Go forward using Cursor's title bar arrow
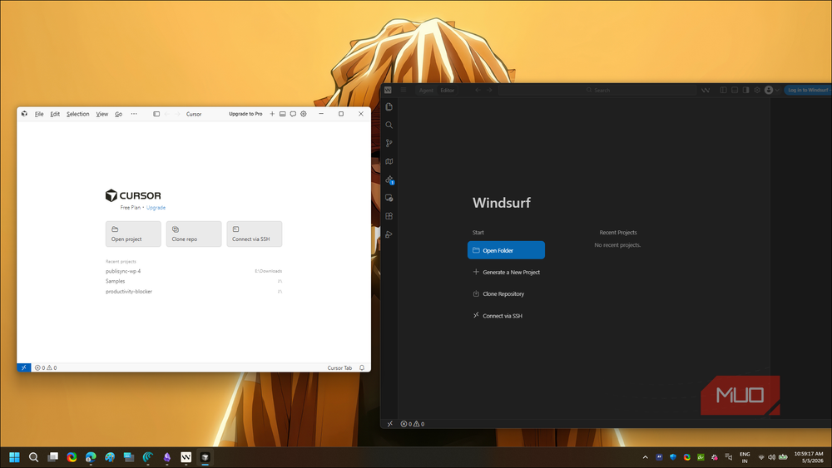Image resolution: width=832 pixels, height=468 pixels. (177, 114)
